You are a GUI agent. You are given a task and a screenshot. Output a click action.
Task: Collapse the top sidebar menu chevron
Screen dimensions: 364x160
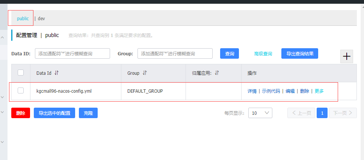point(2,37)
